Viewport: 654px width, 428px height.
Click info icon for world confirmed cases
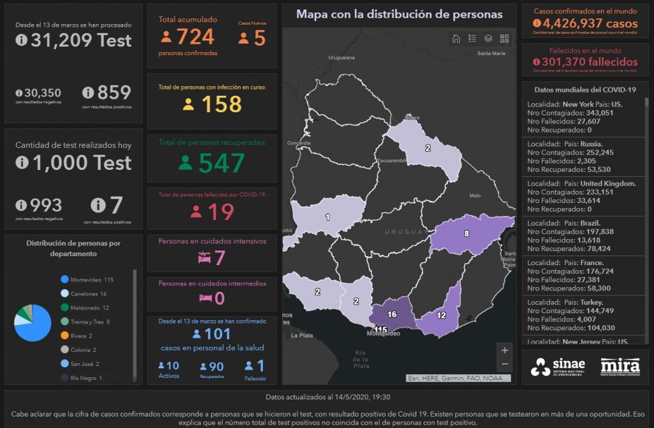point(537,24)
